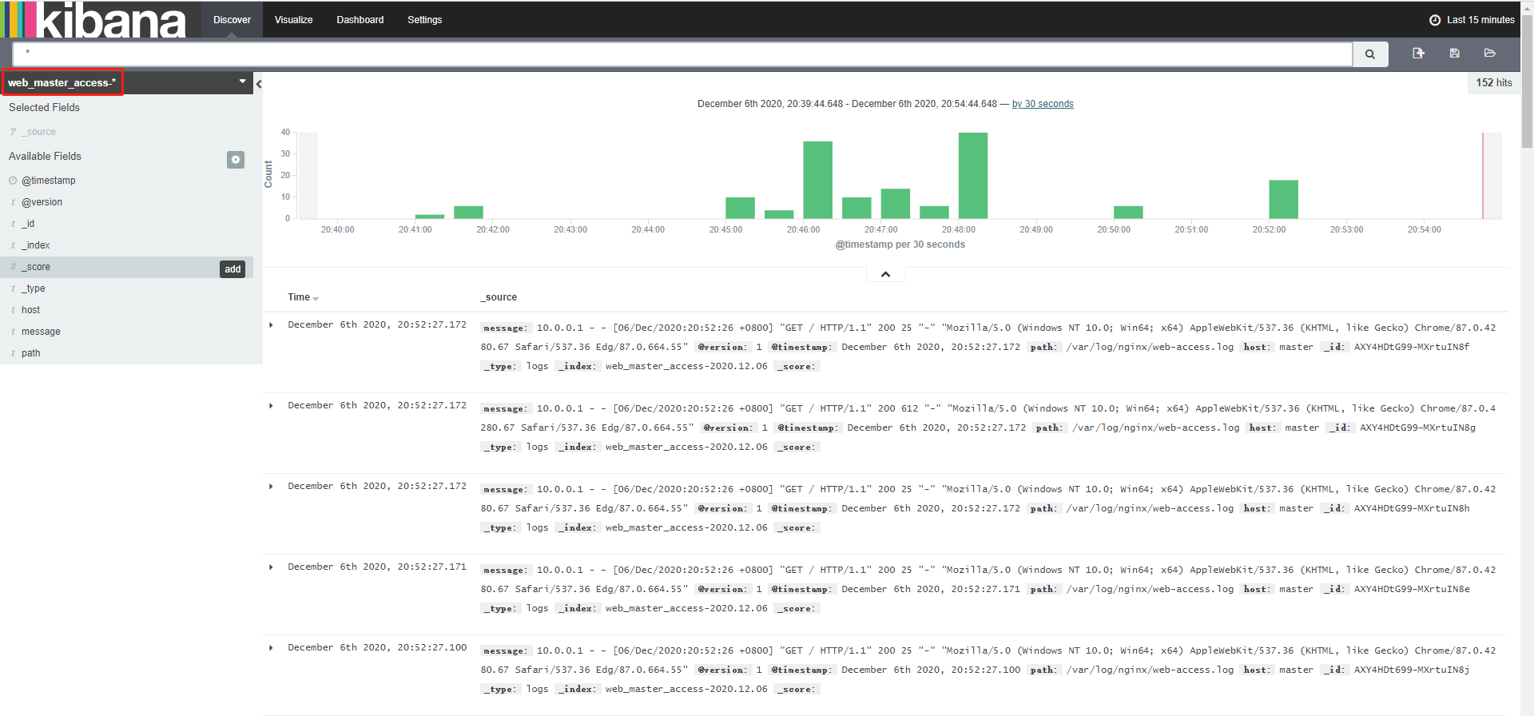Click the _source column header

coord(499,297)
